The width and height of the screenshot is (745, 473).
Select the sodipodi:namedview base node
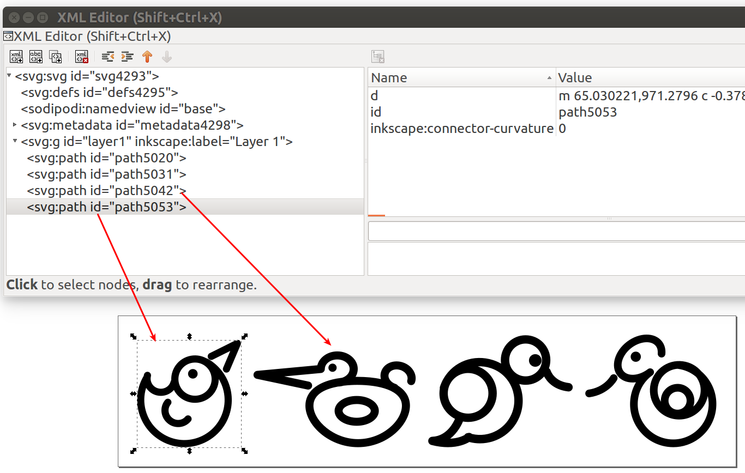(x=123, y=109)
